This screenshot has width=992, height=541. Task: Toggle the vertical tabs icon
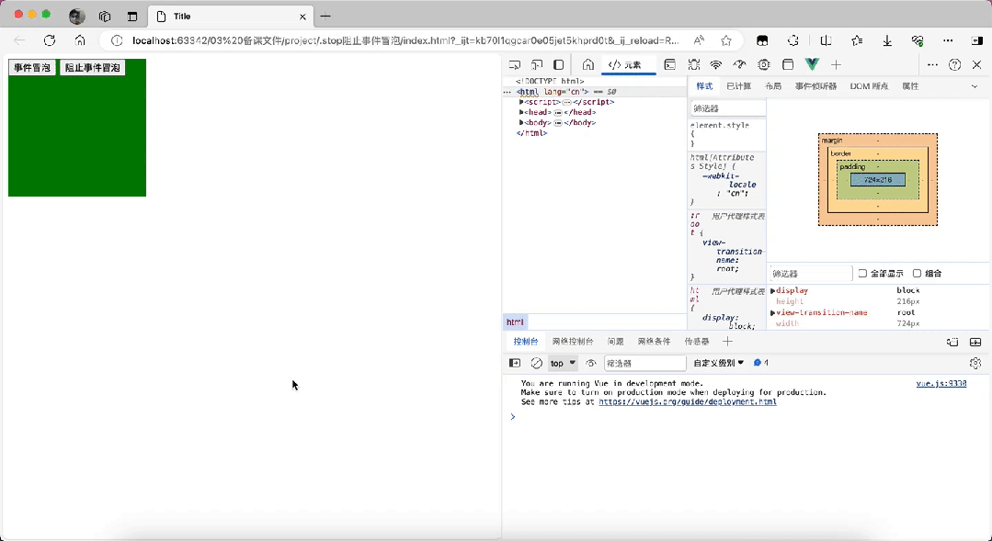(132, 17)
